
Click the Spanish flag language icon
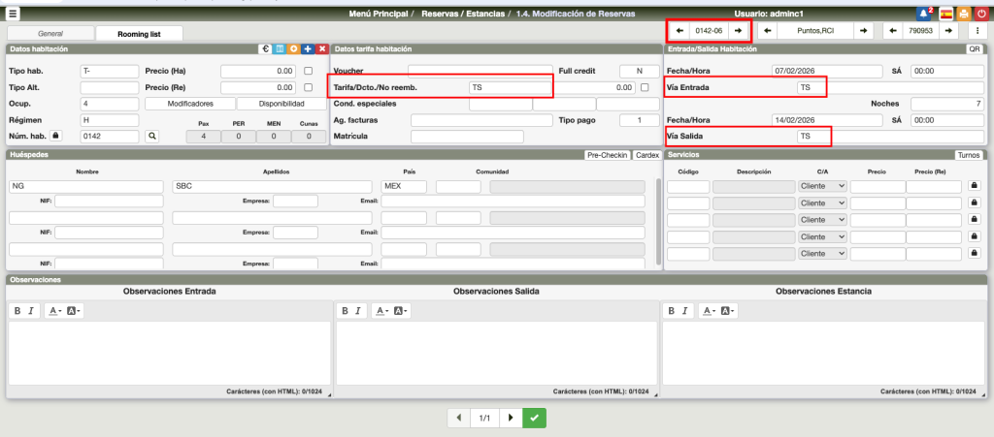[944, 14]
